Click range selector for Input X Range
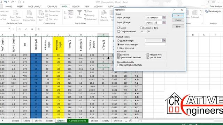The image size is (223, 125). [164, 23]
